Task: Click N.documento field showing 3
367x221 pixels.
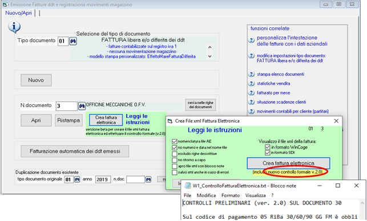Action: click(66, 106)
